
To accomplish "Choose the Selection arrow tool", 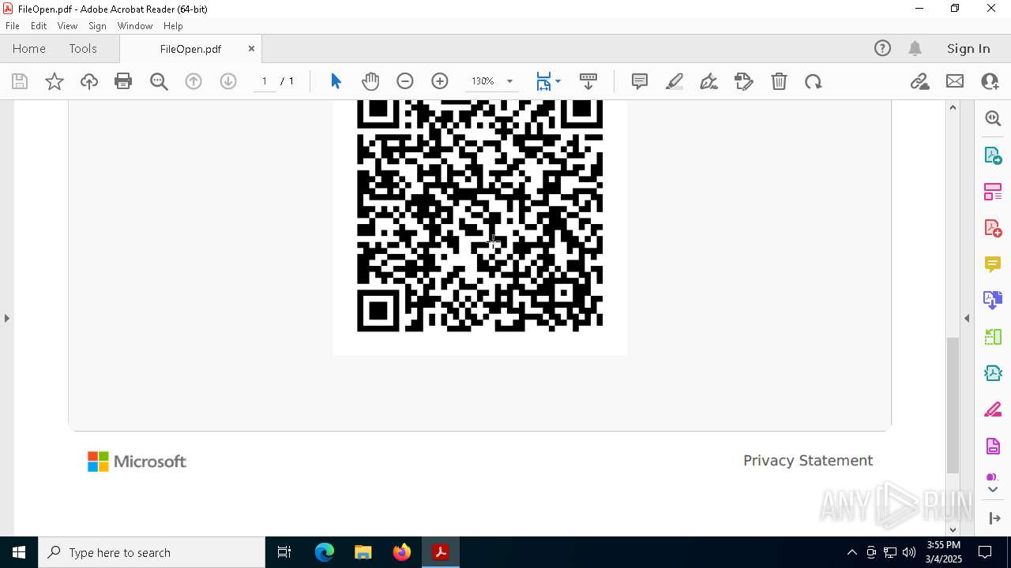I will (x=336, y=81).
